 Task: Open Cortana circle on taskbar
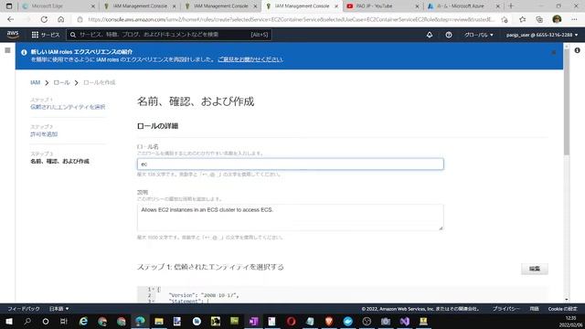[x=46, y=321]
